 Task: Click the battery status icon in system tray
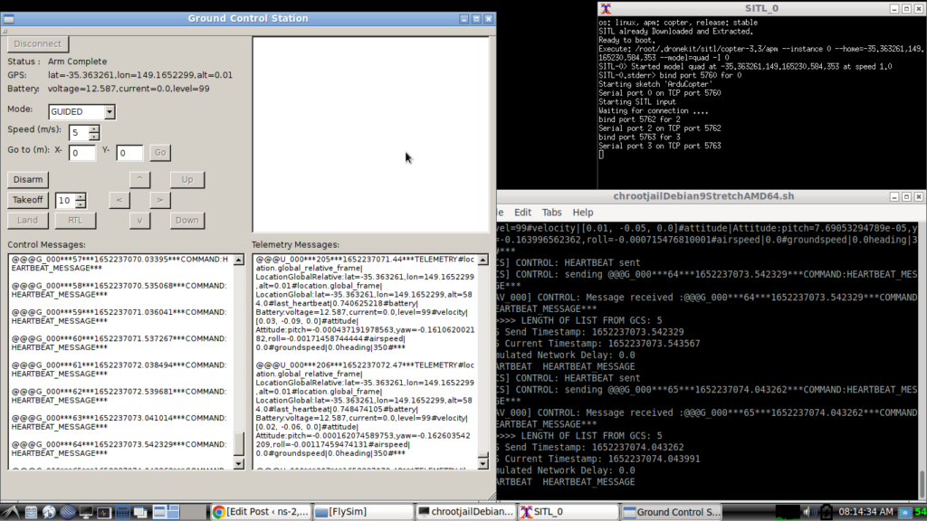tap(827, 511)
